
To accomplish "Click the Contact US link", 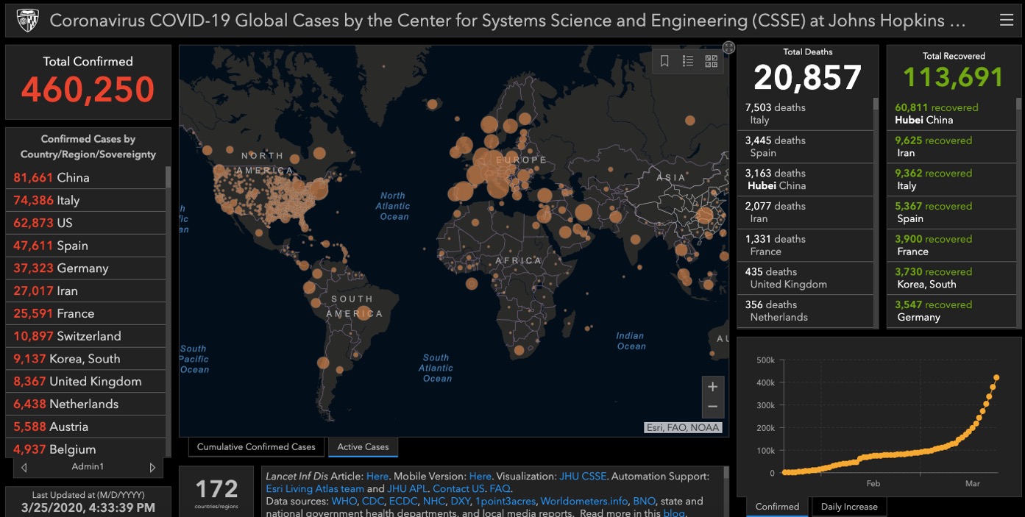I will pyautogui.click(x=458, y=488).
